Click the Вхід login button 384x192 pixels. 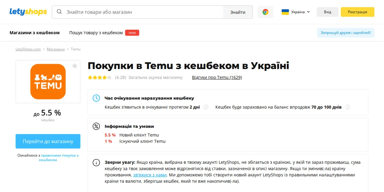327,12
